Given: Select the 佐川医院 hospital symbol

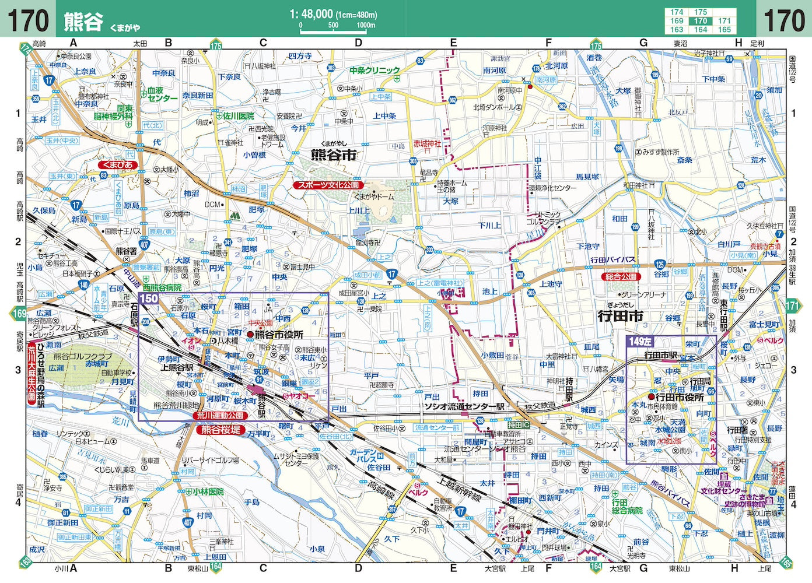Looking at the screenshot, I should (x=219, y=115).
